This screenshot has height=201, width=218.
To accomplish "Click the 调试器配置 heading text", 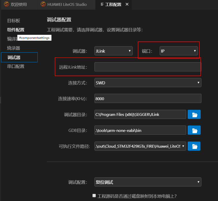I will (x=59, y=20).
